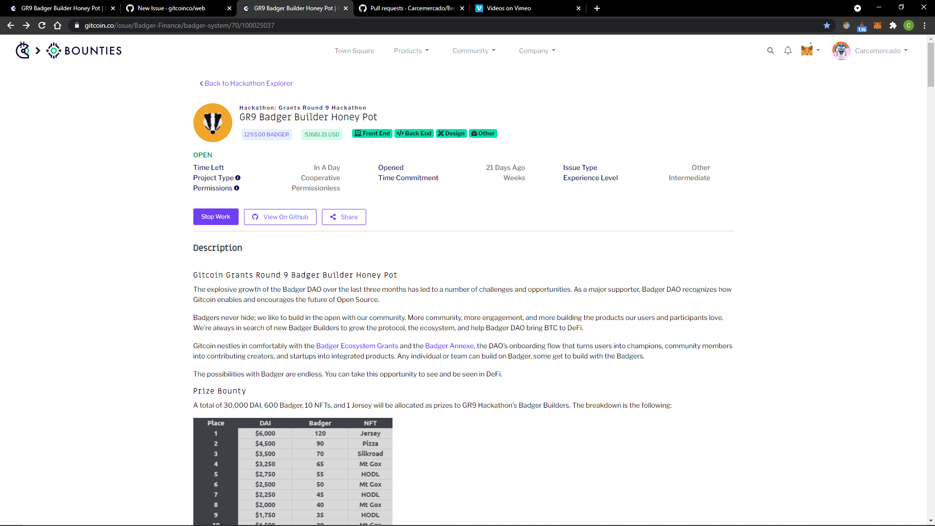Click the scrollbar down arrow
935x526 pixels.
click(931, 521)
